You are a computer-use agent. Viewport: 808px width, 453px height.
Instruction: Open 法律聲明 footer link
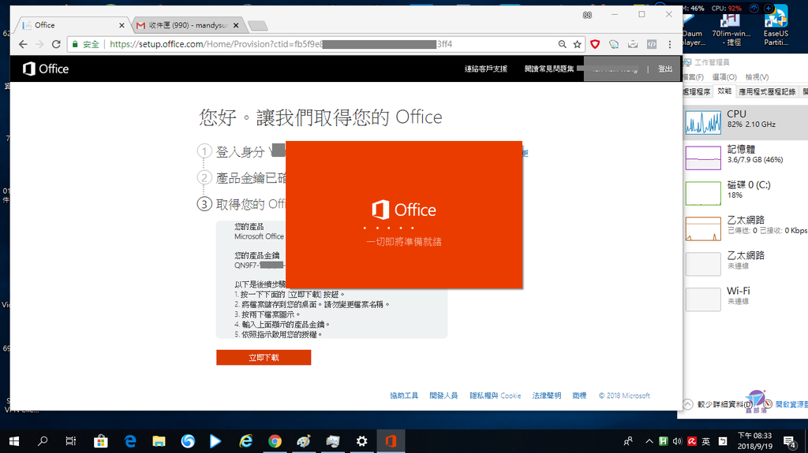[x=547, y=395]
